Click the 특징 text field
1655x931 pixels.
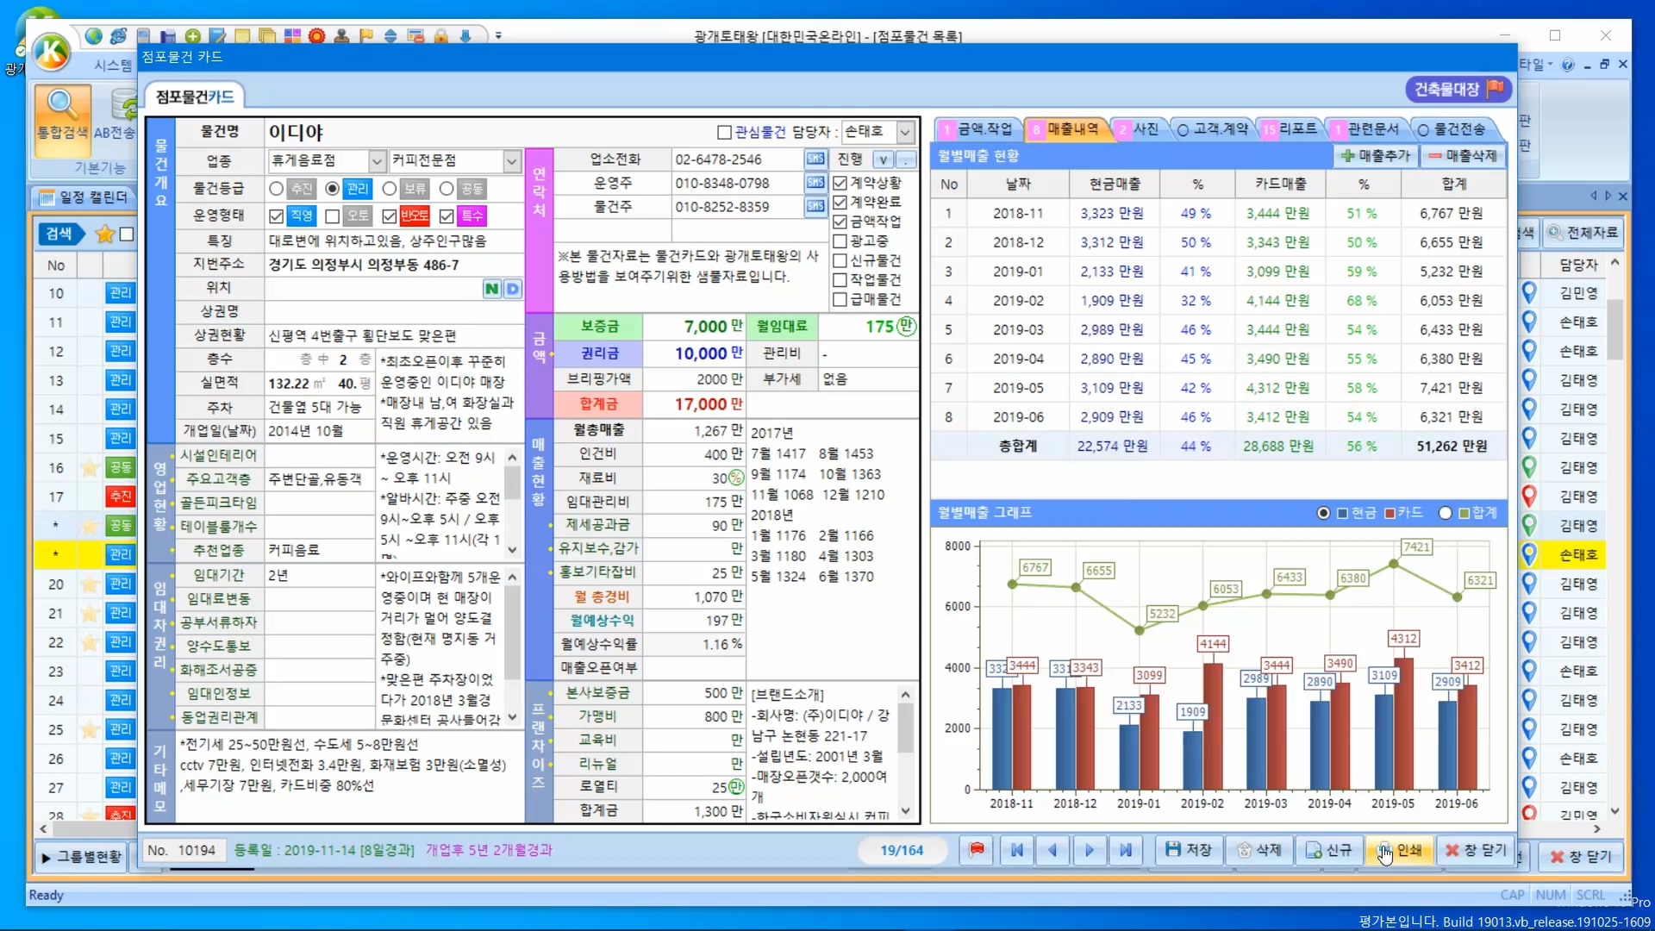[393, 241]
